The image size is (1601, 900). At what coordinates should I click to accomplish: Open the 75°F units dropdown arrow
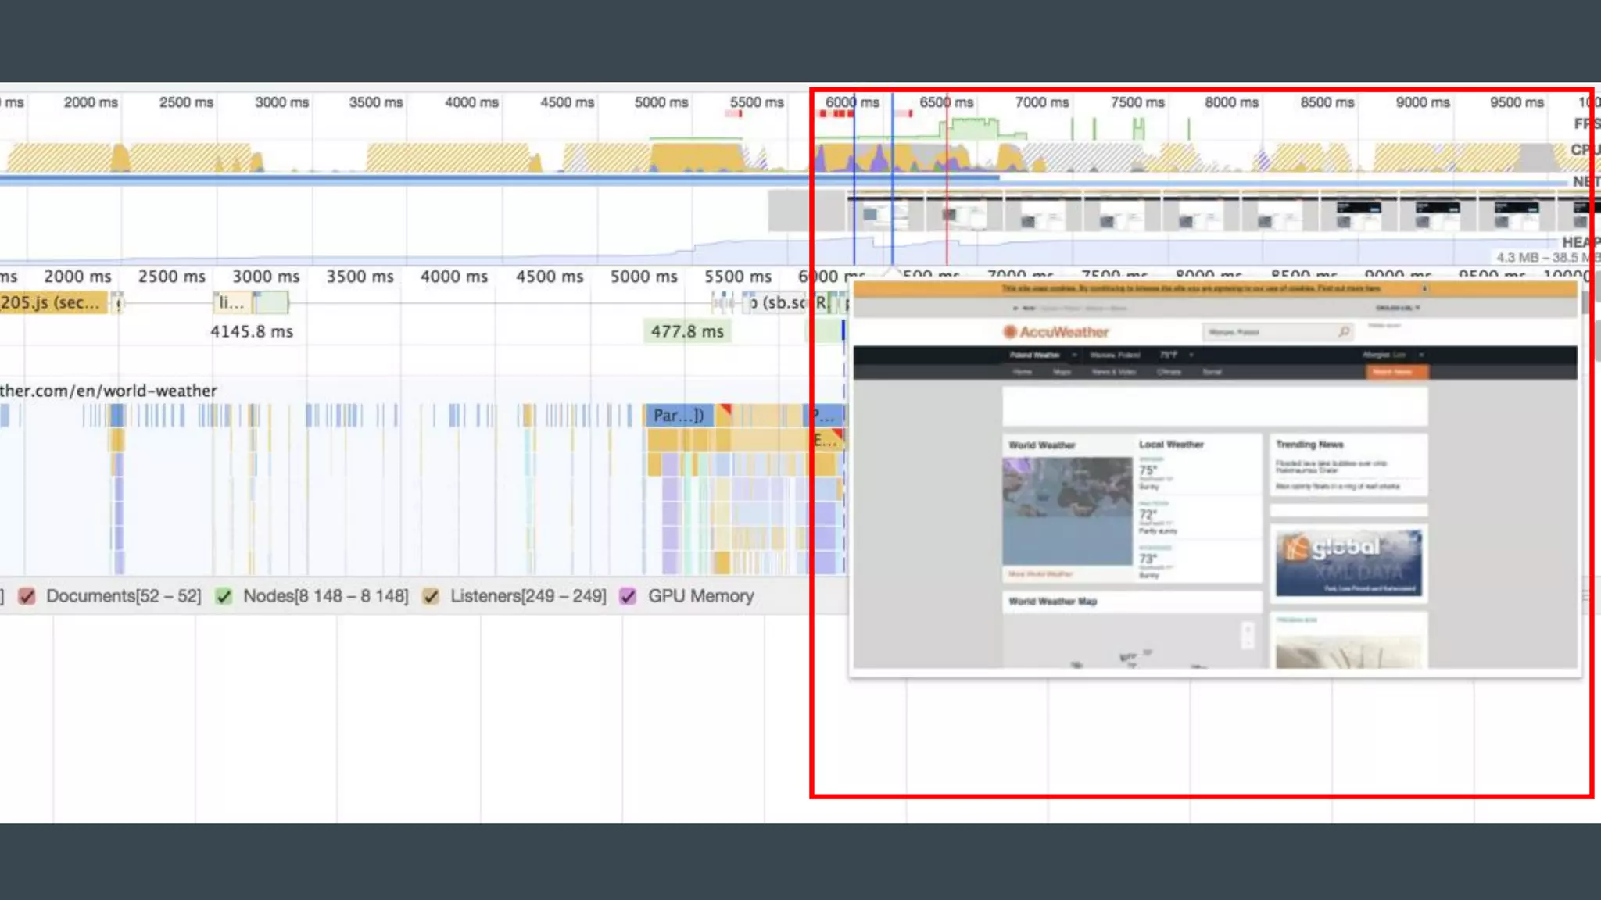(x=1191, y=355)
